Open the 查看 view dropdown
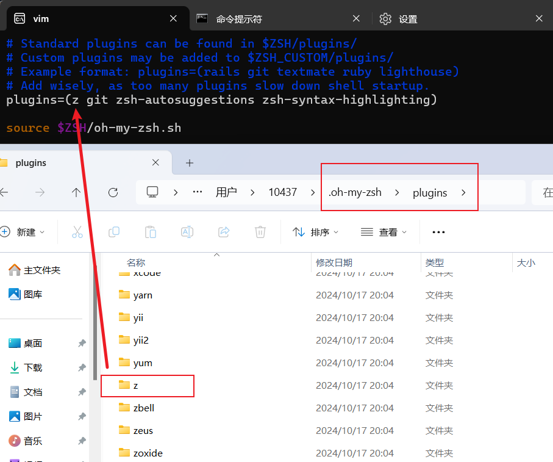 click(x=384, y=232)
